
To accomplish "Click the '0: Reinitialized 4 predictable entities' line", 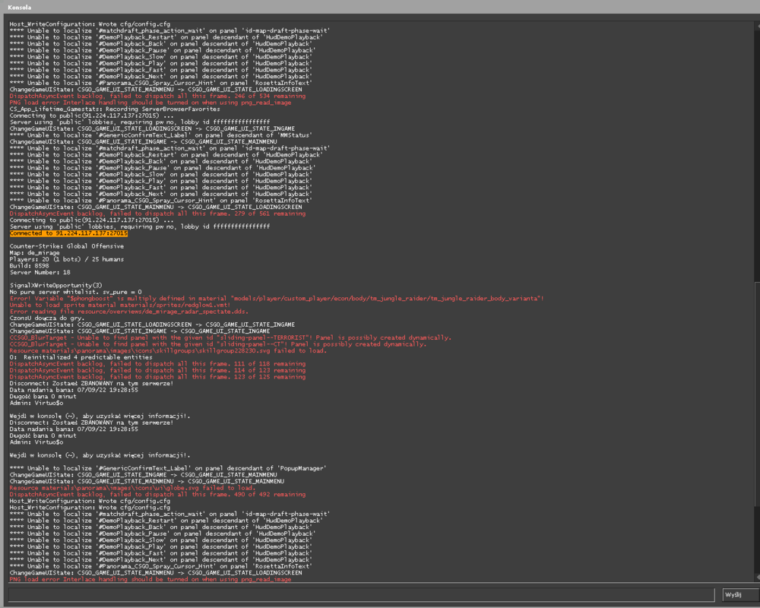I will pyautogui.click(x=81, y=357).
